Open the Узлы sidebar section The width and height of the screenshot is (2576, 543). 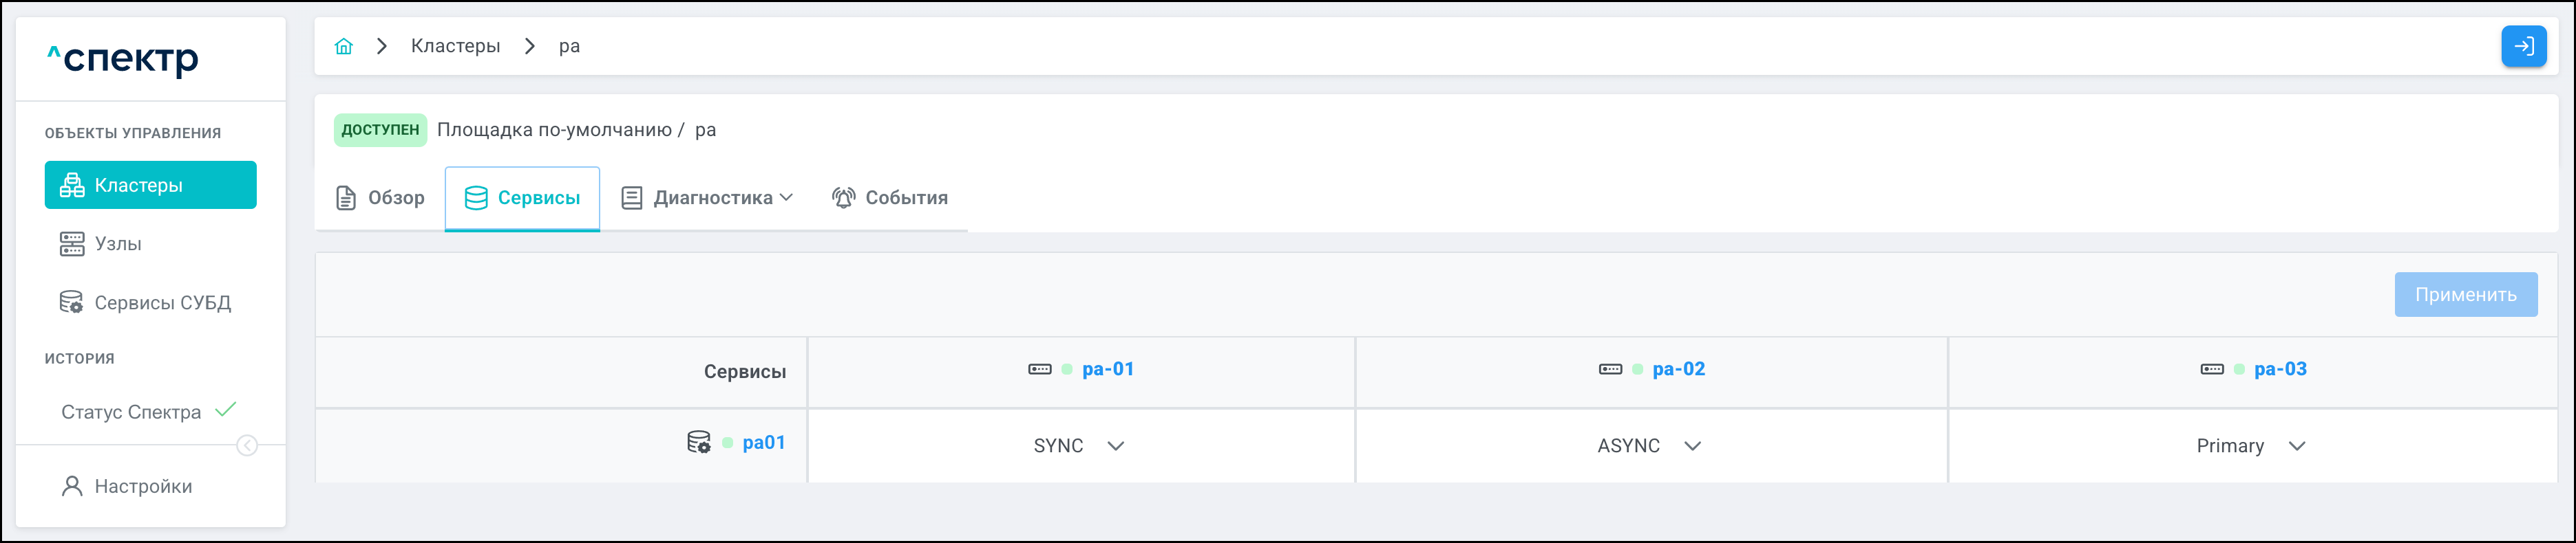(117, 243)
